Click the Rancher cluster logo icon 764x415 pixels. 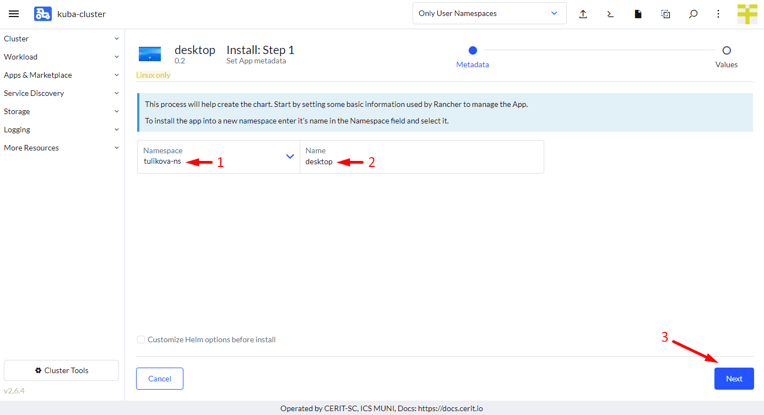click(42, 14)
